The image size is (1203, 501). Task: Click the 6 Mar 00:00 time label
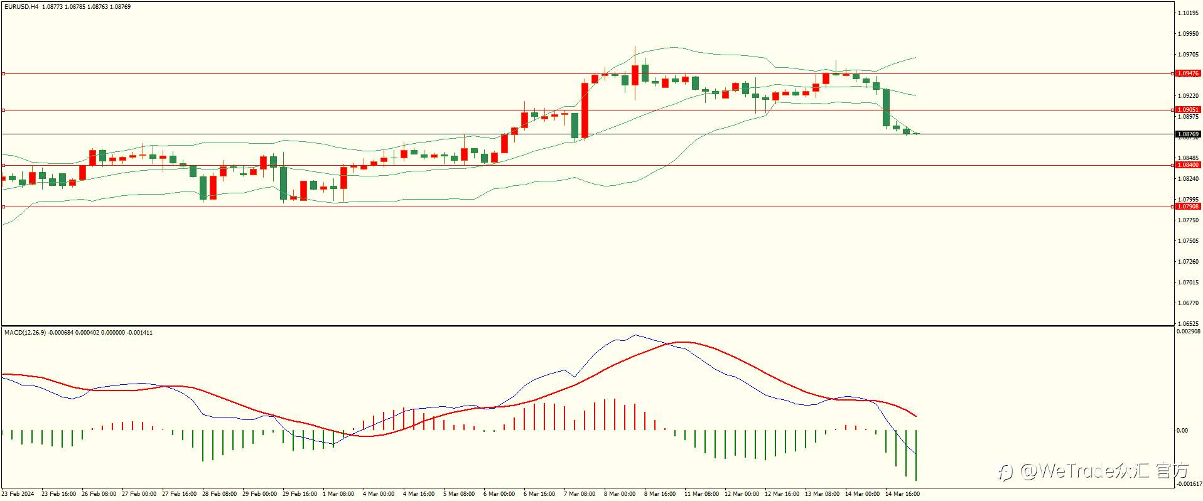[x=499, y=494]
